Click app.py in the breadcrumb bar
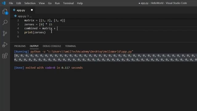197x111 pixels. pos(22,16)
